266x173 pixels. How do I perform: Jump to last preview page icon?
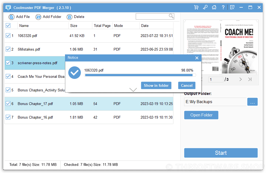coord(250,79)
